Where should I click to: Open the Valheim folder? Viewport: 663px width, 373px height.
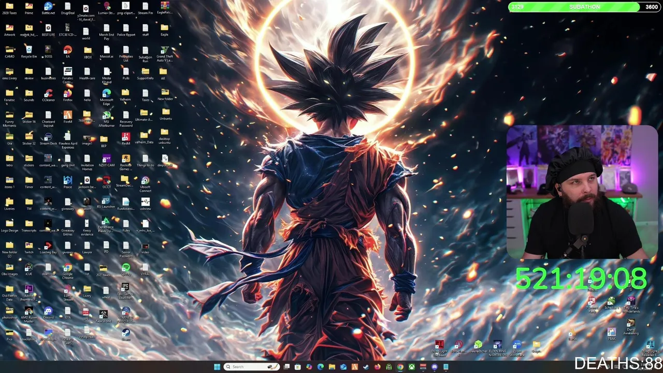[126, 95]
